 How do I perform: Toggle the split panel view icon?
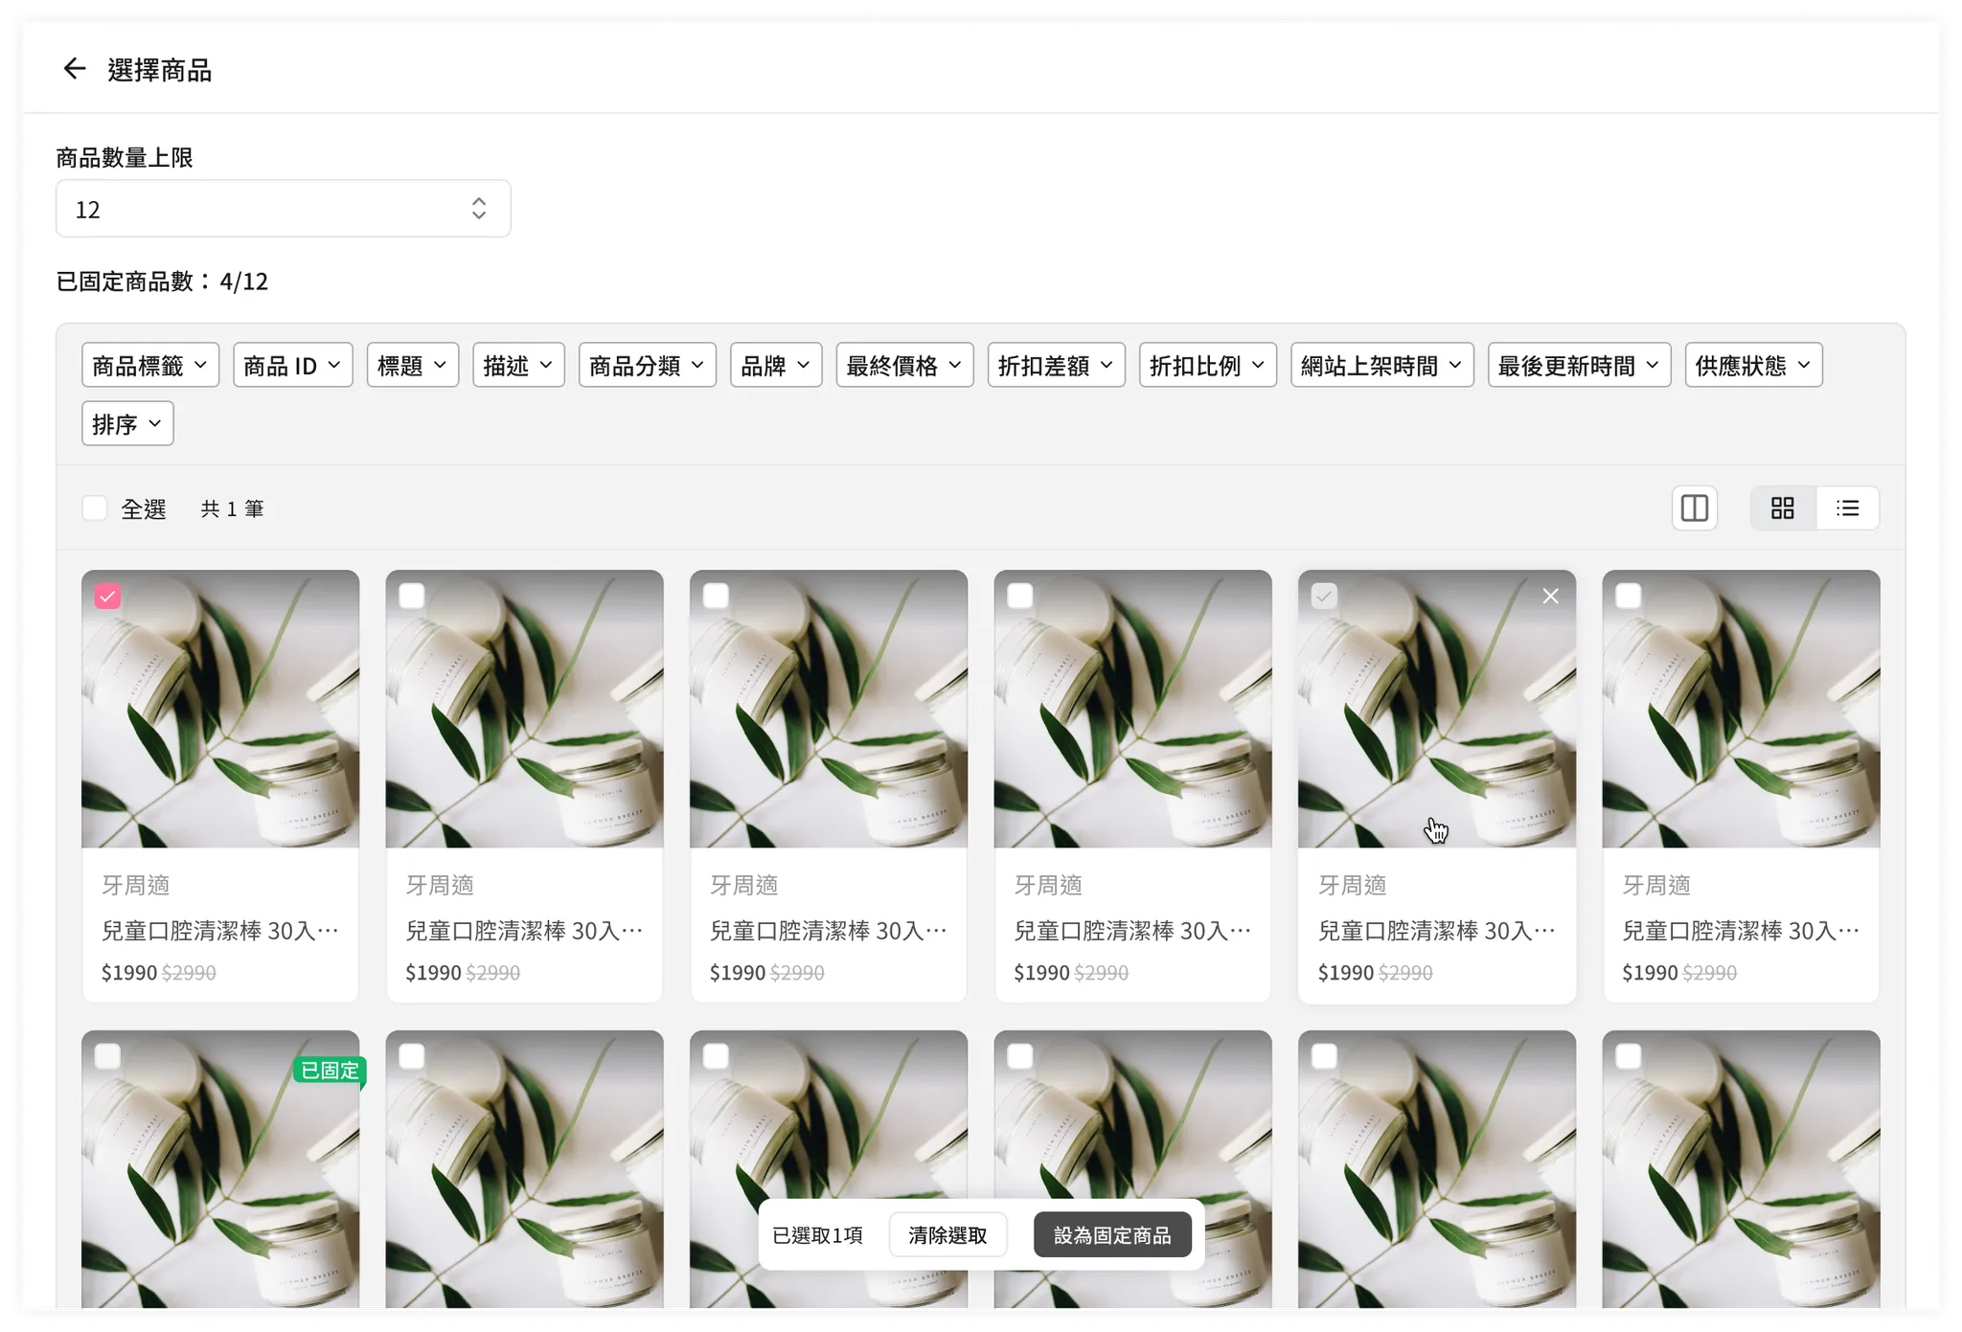click(1694, 508)
